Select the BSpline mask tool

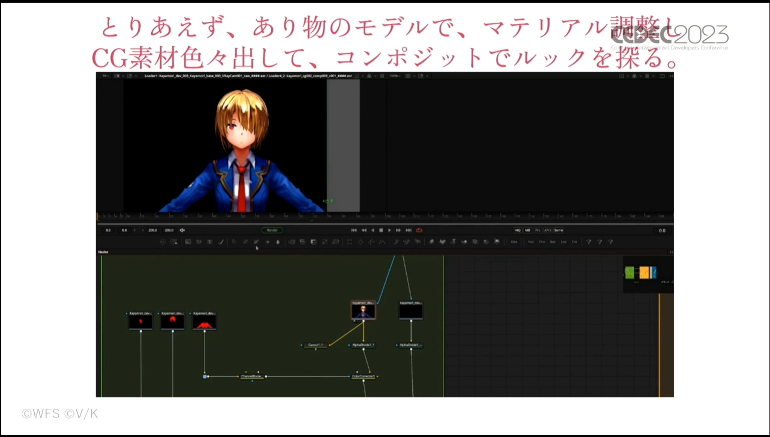382,242
